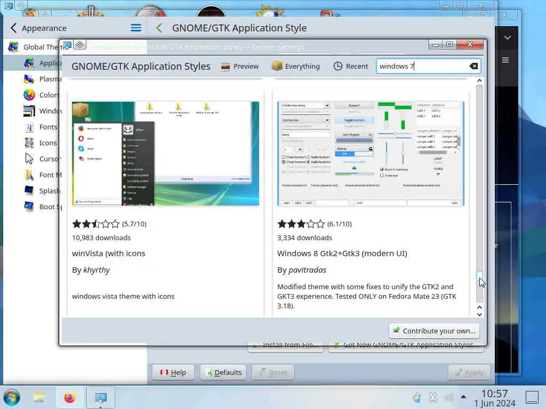
Task: Click the Windows 8 theme star rating
Action: (x=301, y=224)
